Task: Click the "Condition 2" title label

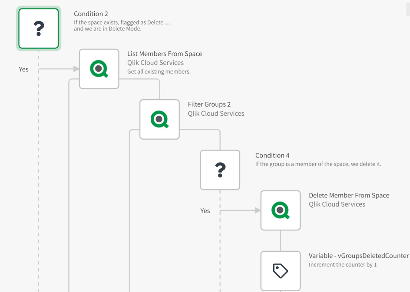Action: tap(91, 14)
